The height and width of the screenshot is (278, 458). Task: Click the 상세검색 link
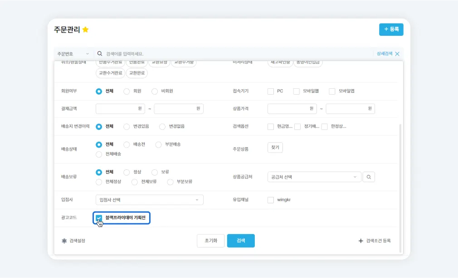(385, 54)
